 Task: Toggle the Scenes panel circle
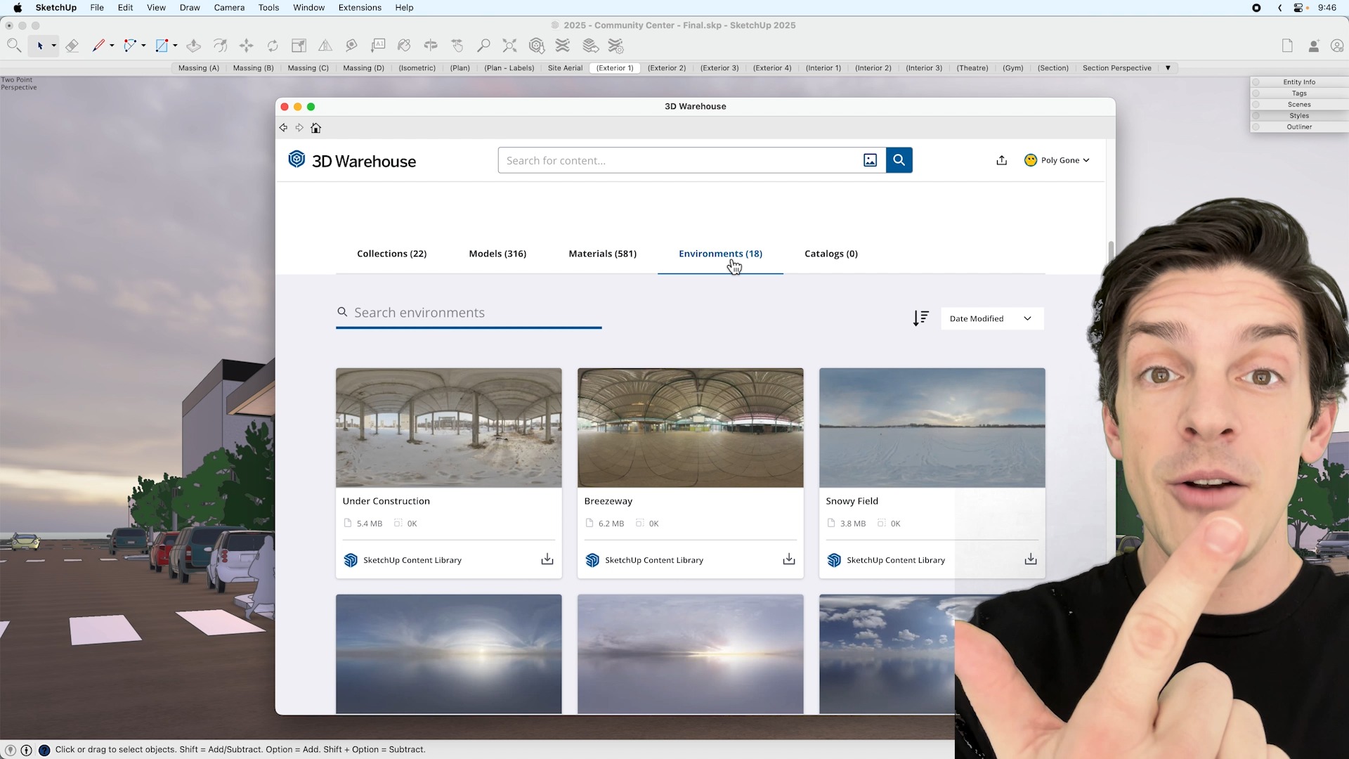[x=1256, y=105]
